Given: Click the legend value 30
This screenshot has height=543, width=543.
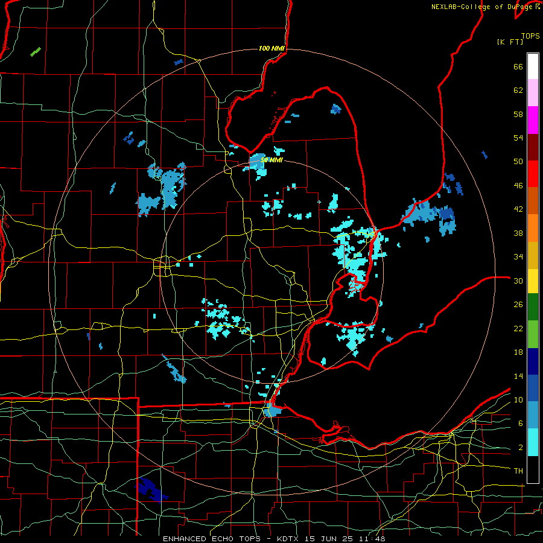Looking at the screenshot, I should click(518, 281).
